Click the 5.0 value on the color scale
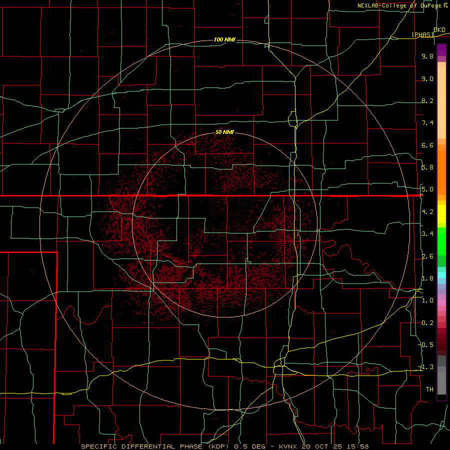This screenshot has height=450, width=450. (427, 189)
